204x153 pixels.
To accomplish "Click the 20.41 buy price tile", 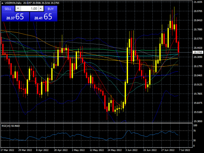I will (x=44, y=17).
